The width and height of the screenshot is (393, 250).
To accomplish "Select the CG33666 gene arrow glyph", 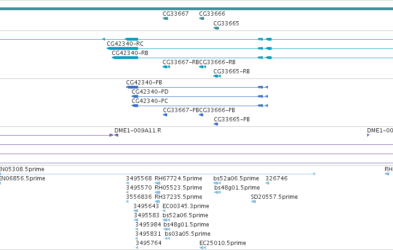I will pyautogui.click(x=201, y=18).
